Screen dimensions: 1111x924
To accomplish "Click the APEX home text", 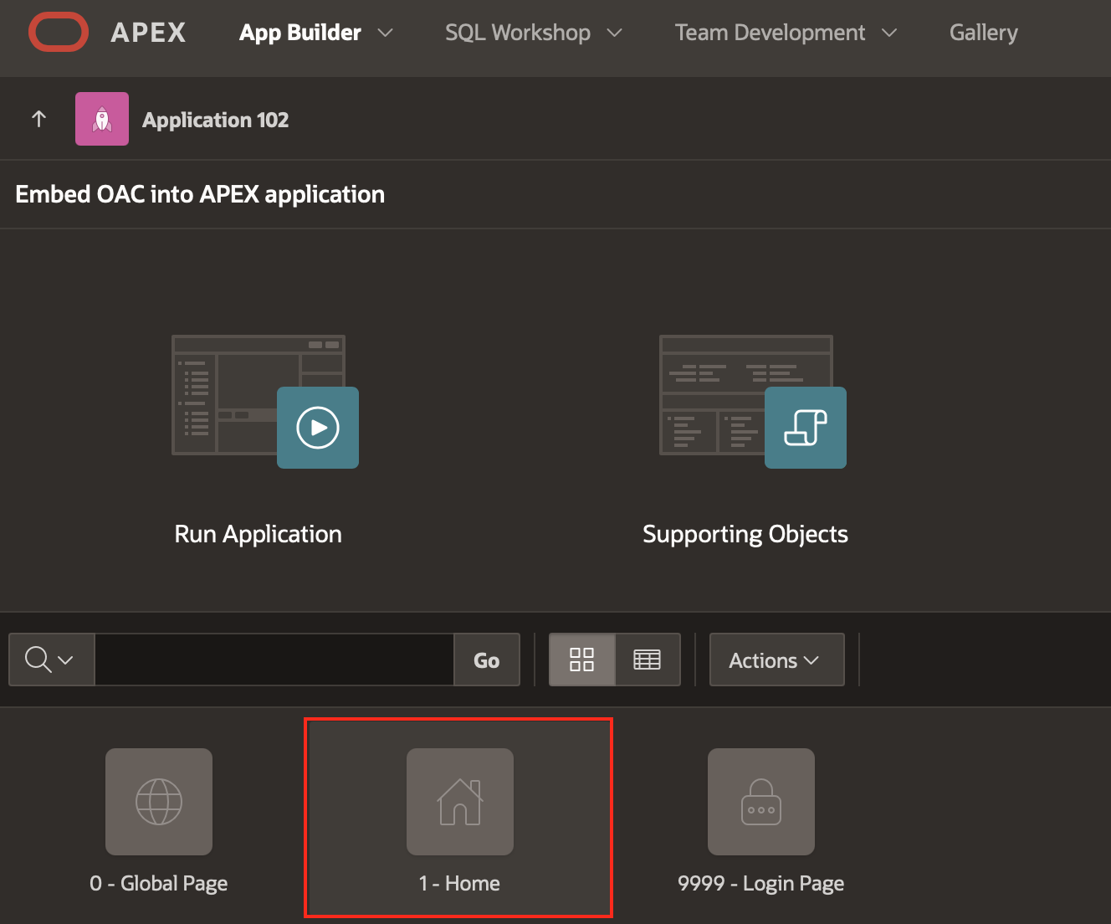I will [148, 33].
